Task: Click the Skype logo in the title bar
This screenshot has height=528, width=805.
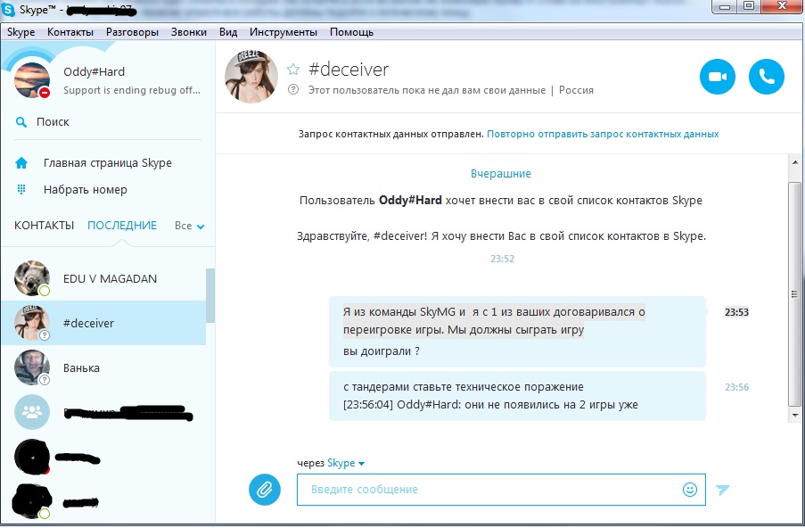Action: (8, 9)
